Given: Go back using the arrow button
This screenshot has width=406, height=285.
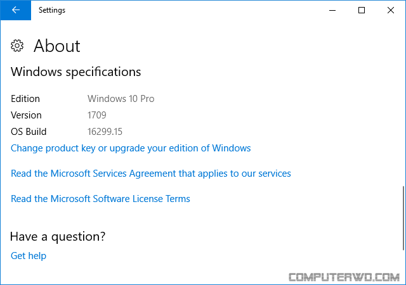Looking at the screenshot, I should pyautogui.click(x=15, y=10).
